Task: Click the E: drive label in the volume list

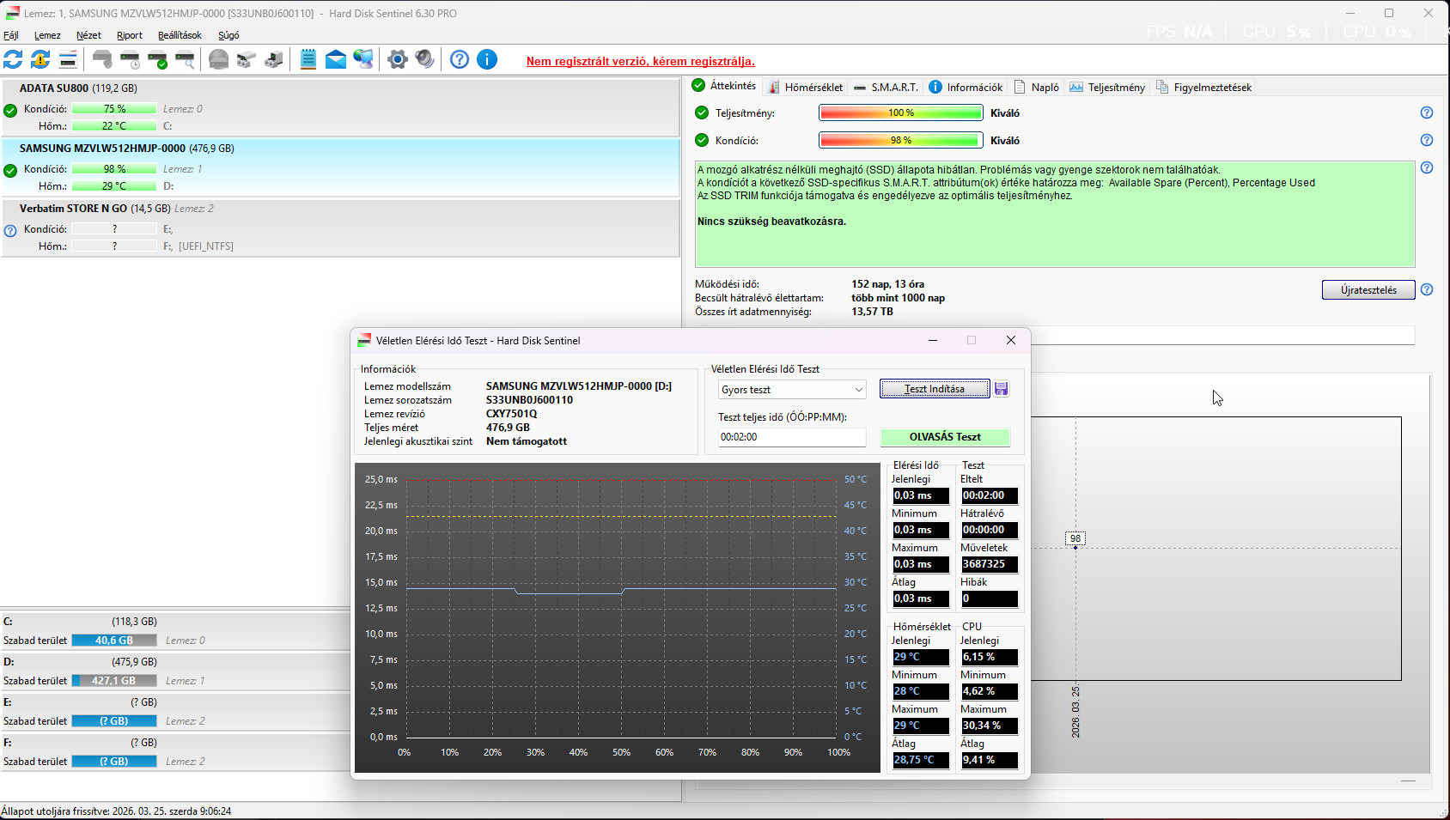Action: point(8,702)
